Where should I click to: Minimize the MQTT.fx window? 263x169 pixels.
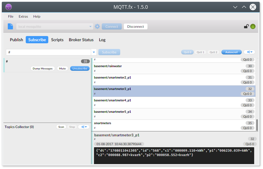(x=235, y=7)
